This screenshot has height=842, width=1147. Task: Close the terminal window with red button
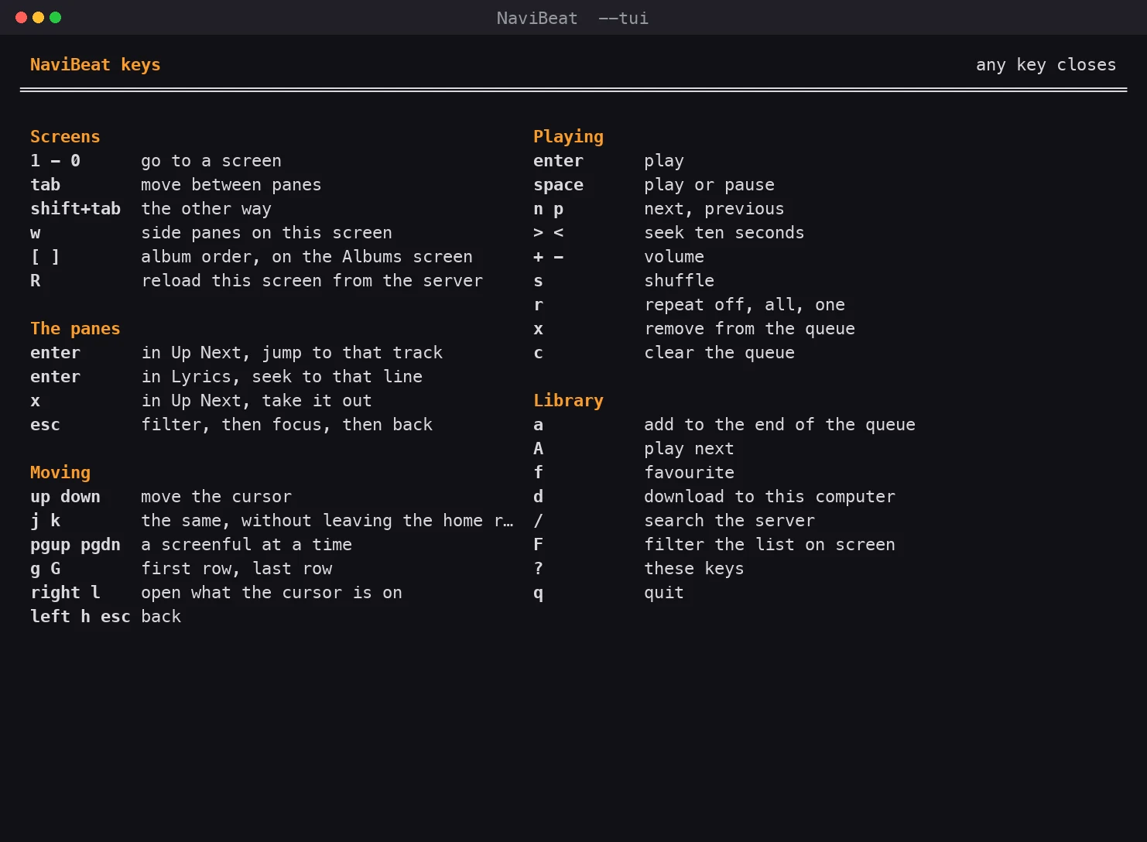(x=21, y=17)
